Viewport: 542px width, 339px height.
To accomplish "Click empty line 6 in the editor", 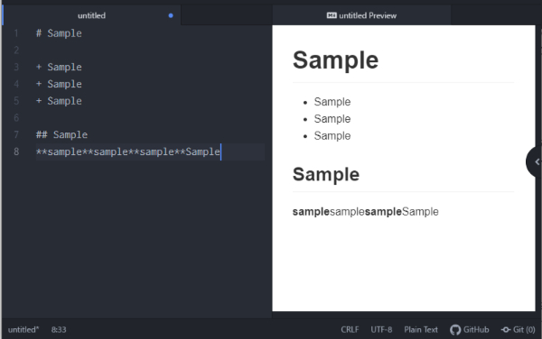I will point(150,118).
